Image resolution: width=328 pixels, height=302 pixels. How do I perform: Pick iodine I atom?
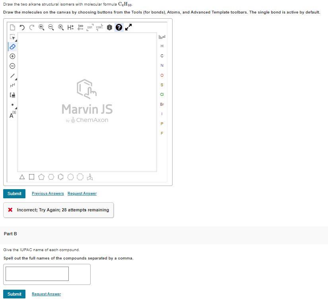coord(162,114)
